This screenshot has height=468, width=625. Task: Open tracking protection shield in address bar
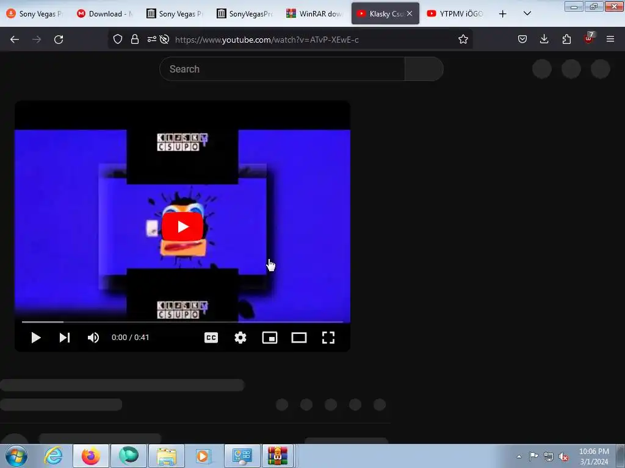118,39
